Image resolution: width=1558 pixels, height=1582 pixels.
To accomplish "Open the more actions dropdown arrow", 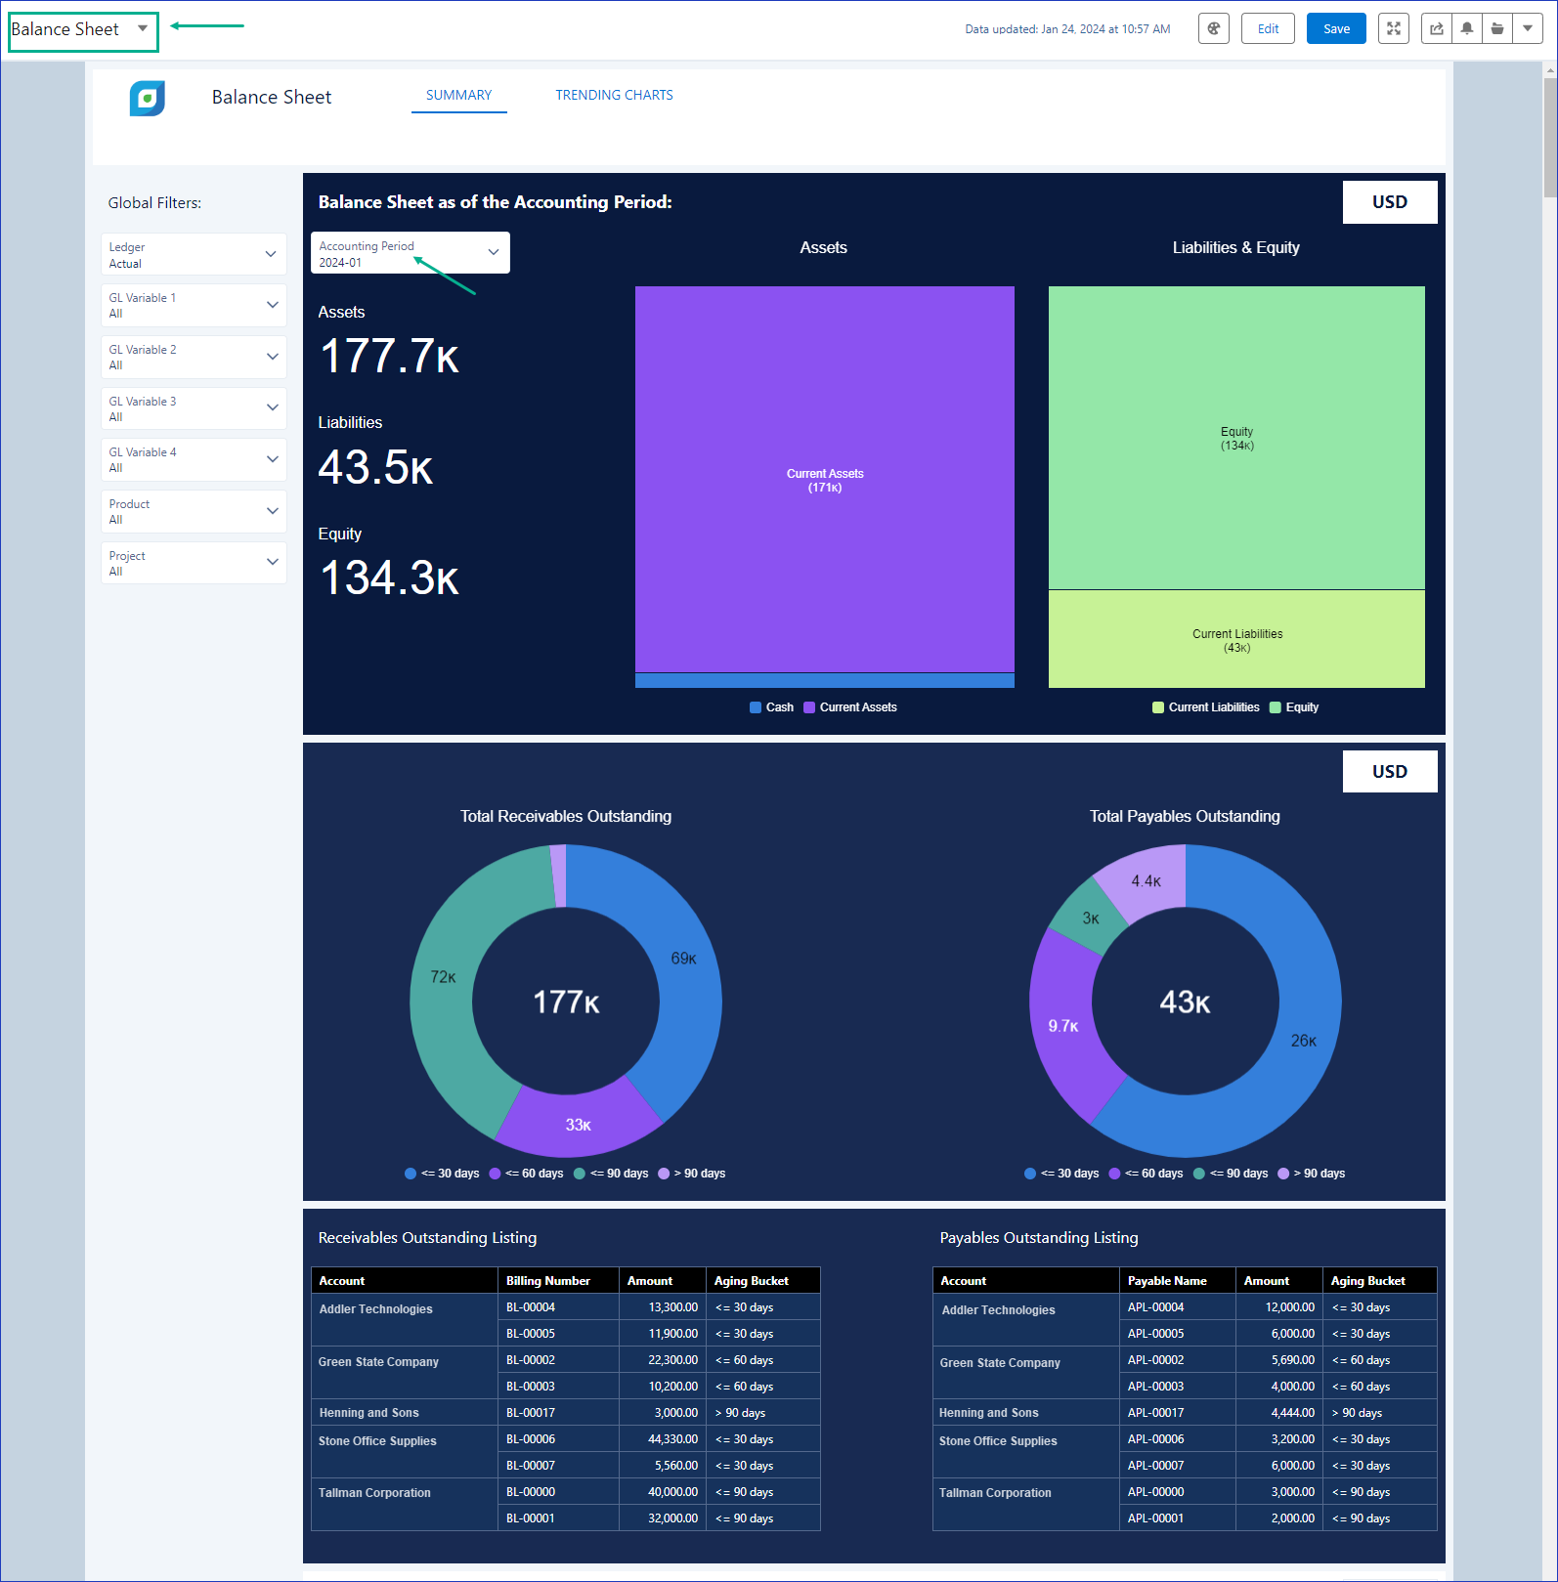I will (x=1528, y=28).
